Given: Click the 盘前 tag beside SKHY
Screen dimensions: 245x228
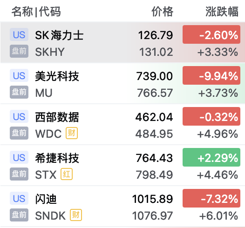Looking at the screenshot, I should coord(19,51).
